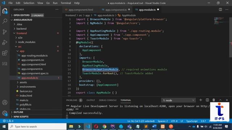Click the UTF-8 encoding in status bar
Viewport: 232px width, 130px height.
point(174,121)
